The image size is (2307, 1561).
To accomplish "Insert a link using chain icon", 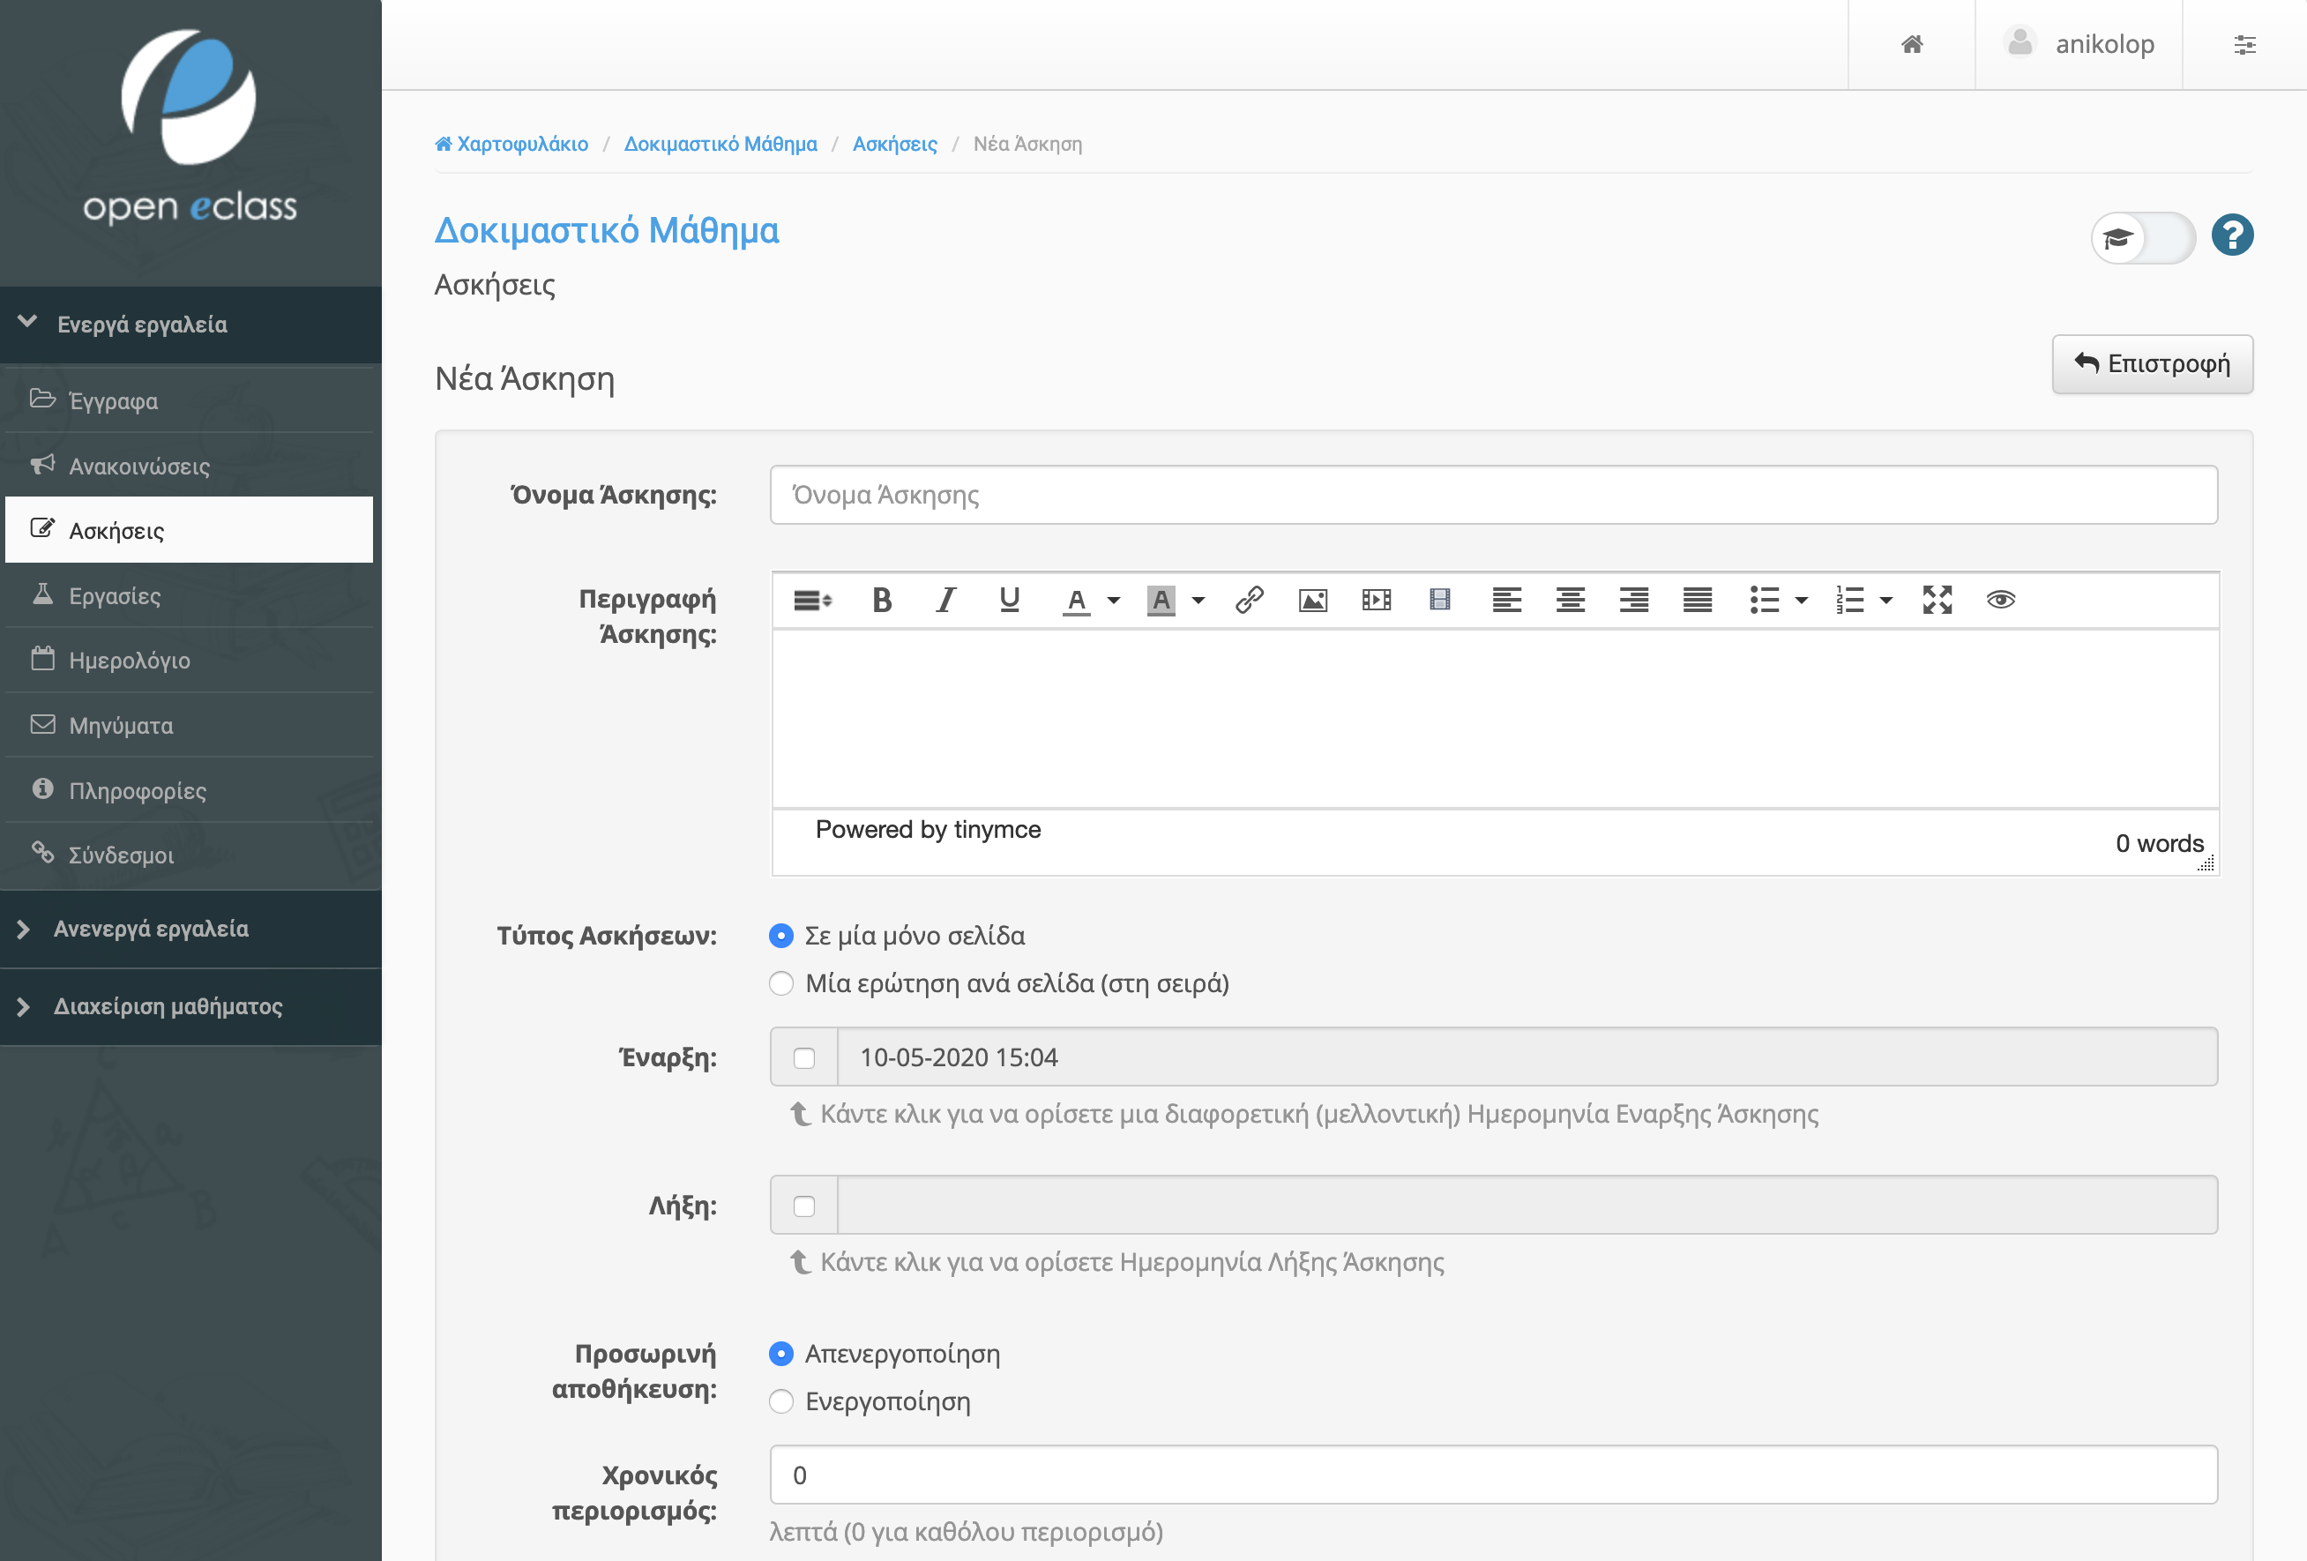I will point(1249,600).
